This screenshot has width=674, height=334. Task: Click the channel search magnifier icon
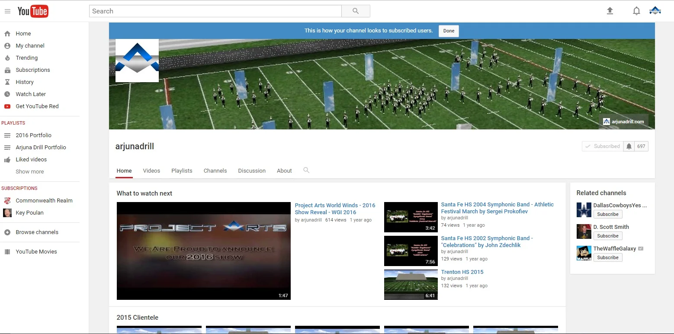click(306, 170)
